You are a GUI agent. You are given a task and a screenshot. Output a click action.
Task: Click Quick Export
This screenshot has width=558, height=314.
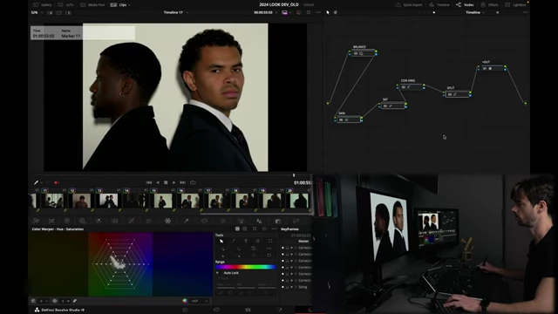409,4
